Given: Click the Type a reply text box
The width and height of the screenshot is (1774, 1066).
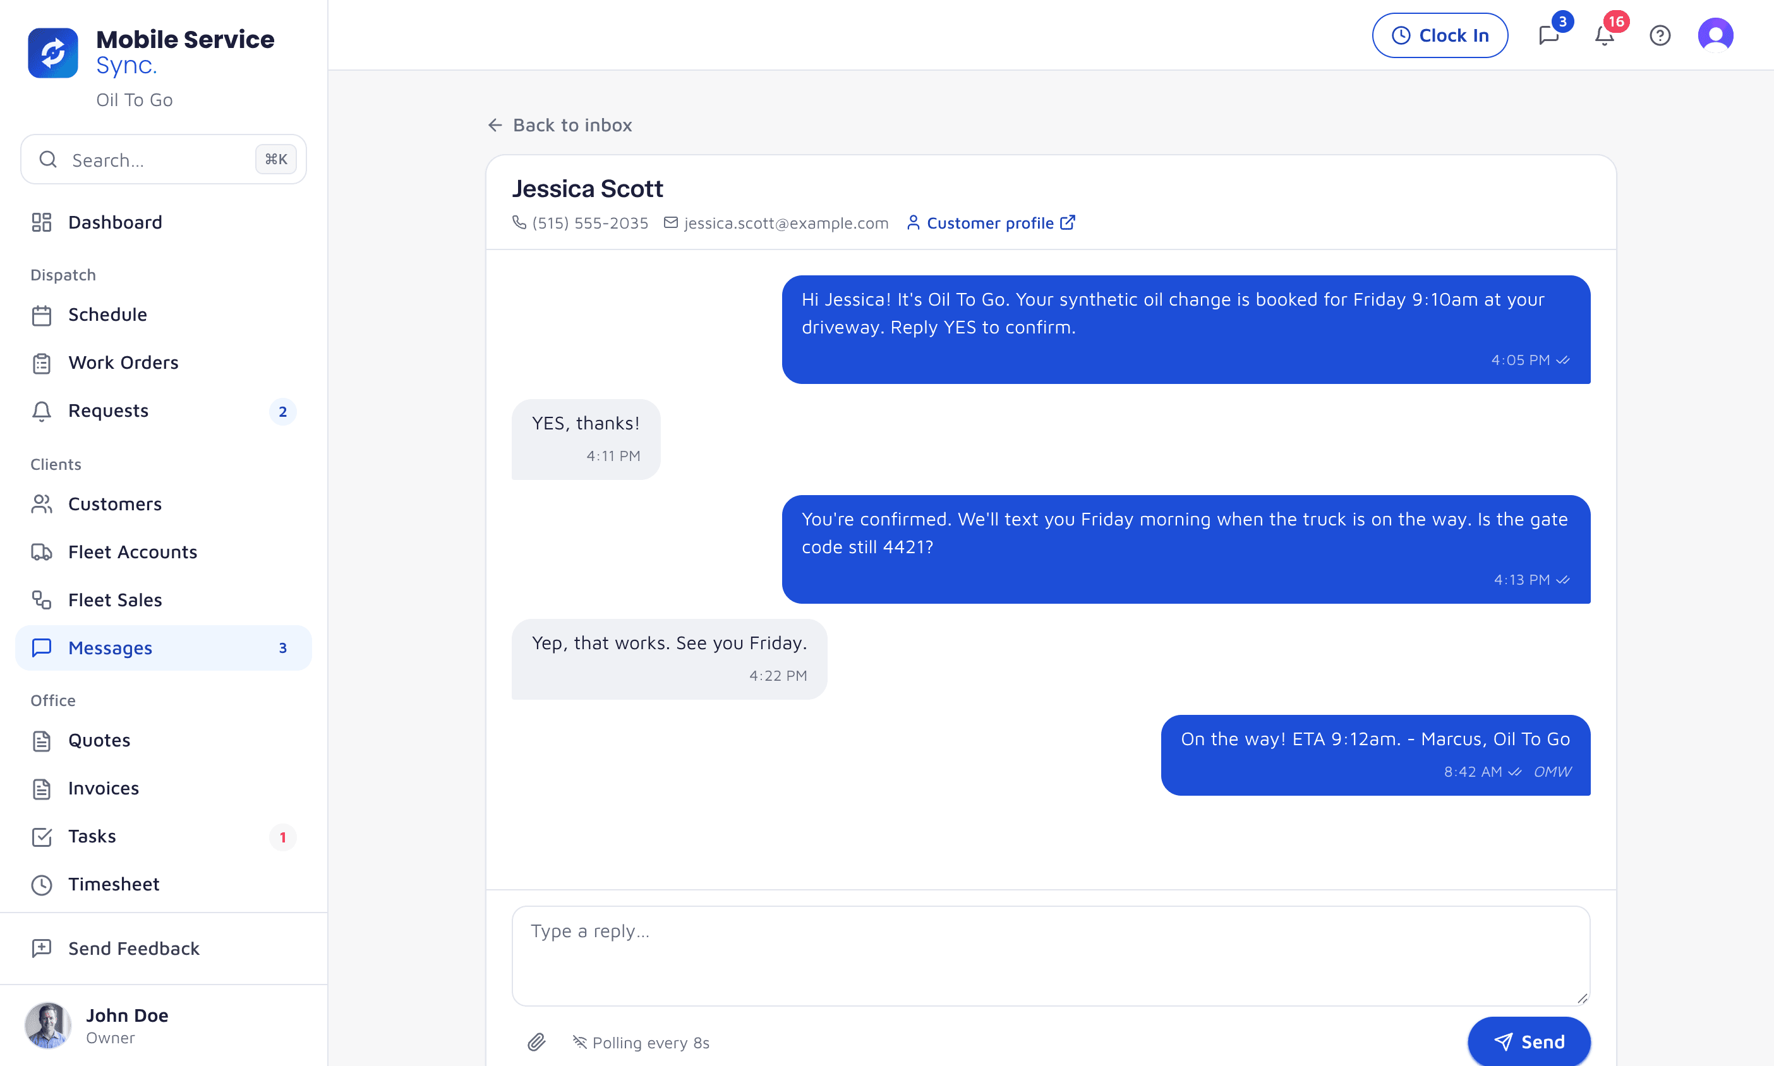Looking at the screenshot, I should [x=1051, y=955].
